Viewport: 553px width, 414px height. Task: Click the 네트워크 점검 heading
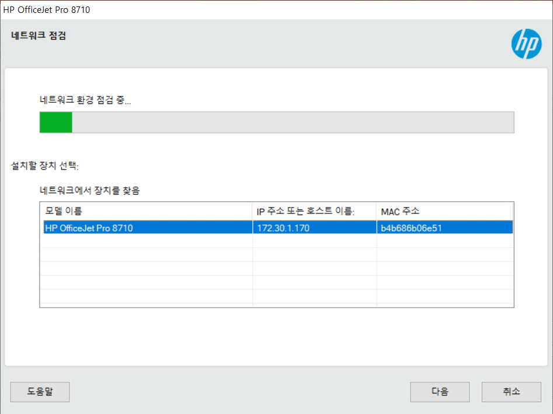[x=39, y=36]
